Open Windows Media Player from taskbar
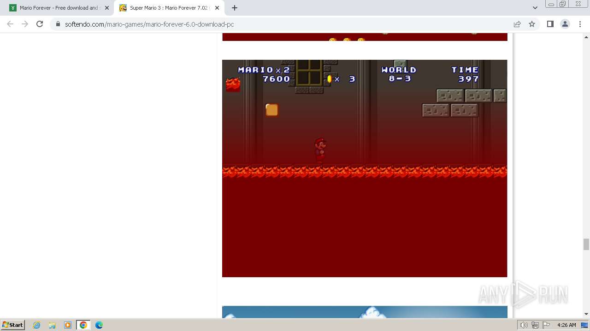This screenshot has width=590, height=331. click(68, 325)
